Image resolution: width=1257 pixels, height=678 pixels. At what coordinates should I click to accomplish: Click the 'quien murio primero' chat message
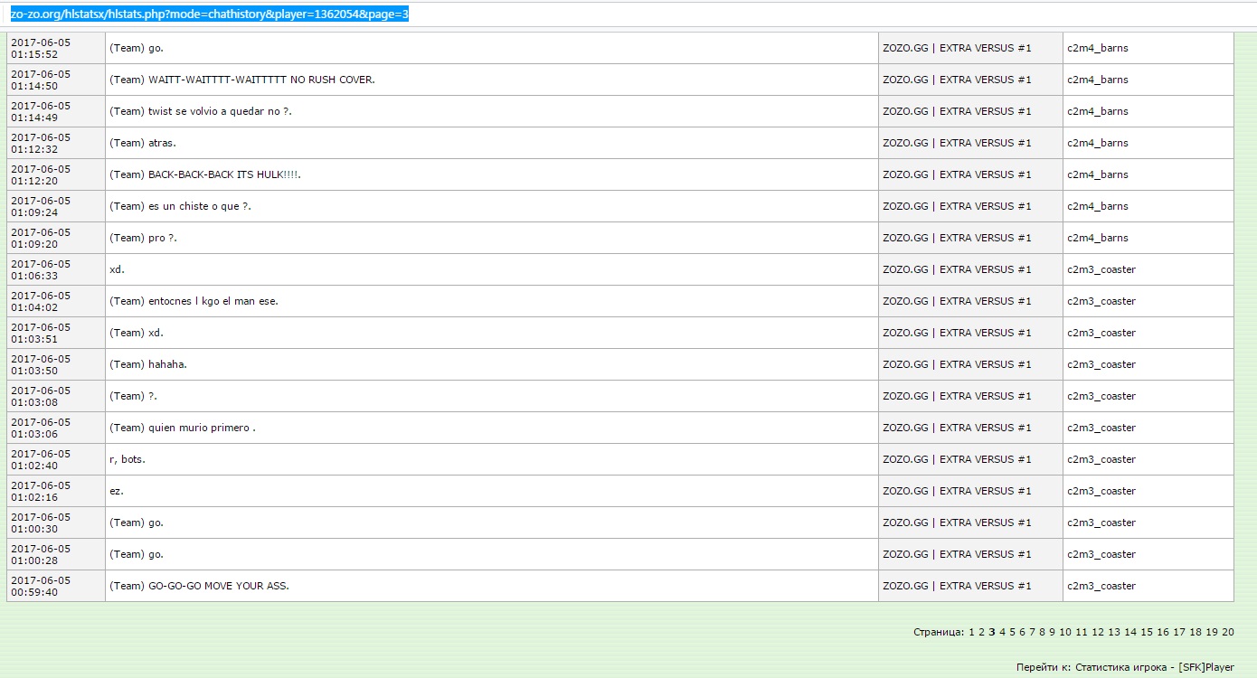[x=183, y=428]
